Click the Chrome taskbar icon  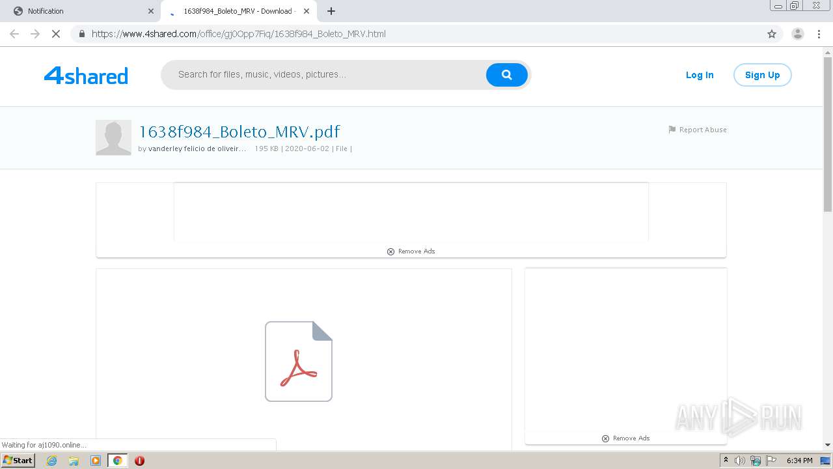click(x=117, y=461)
